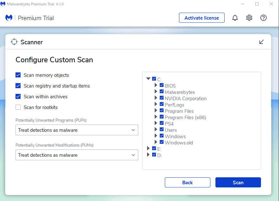Viewport: 279px width, 201px height.
Task: Click the Scan for rootkits label
Action: tap(41, 107)
